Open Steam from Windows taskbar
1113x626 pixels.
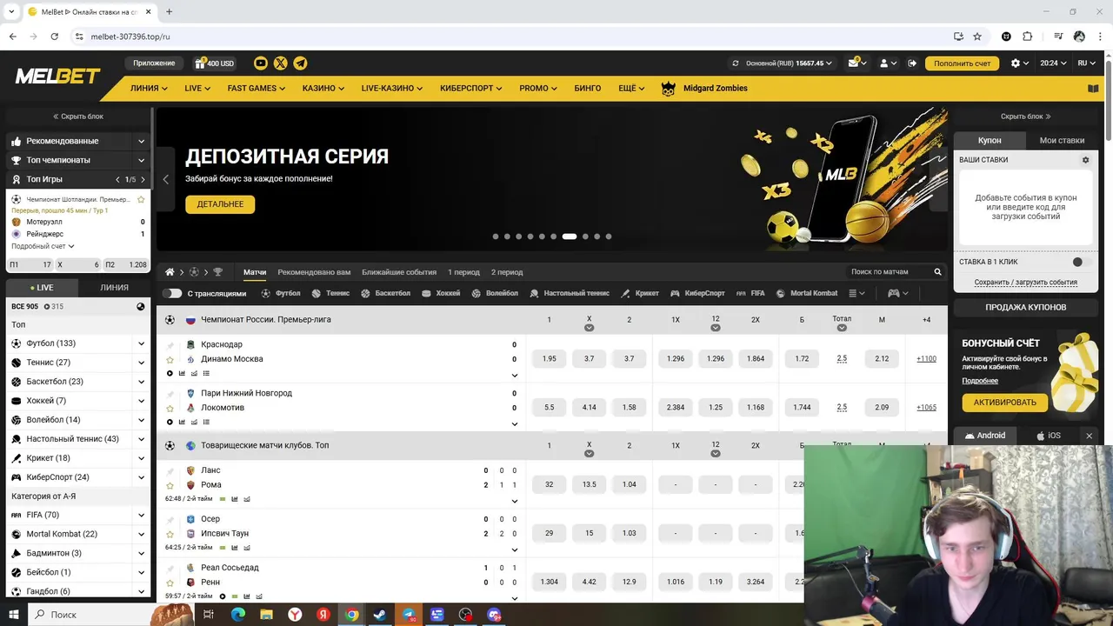click(x=380, y=615)
